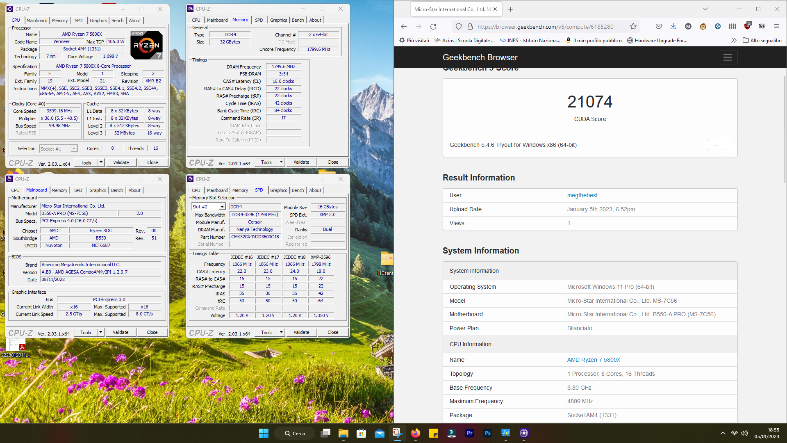Open Windows Start menu

tap(264, 433)
